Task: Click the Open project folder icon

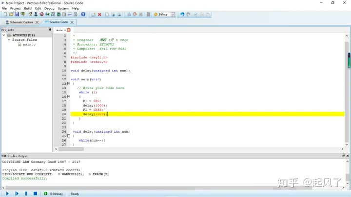Action: (x=11, y=15)
